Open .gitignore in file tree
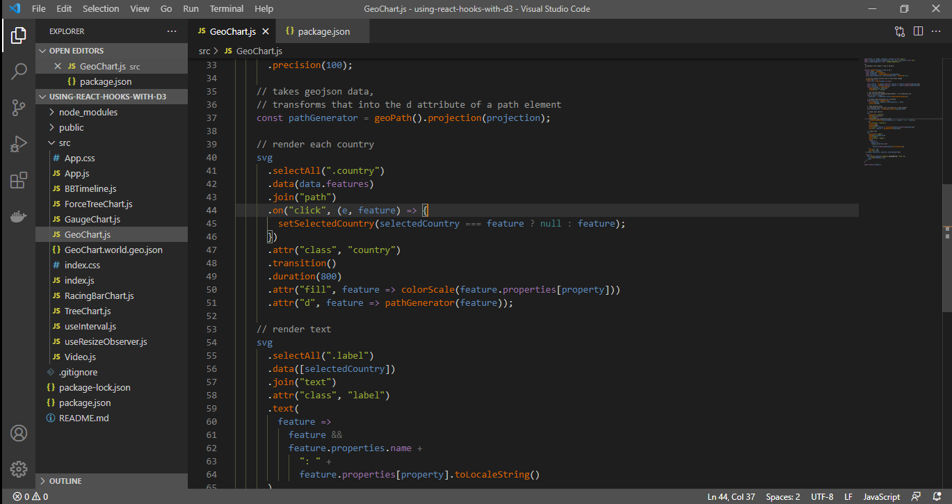This screenshot has height=504, width=952. coord(111,372)
